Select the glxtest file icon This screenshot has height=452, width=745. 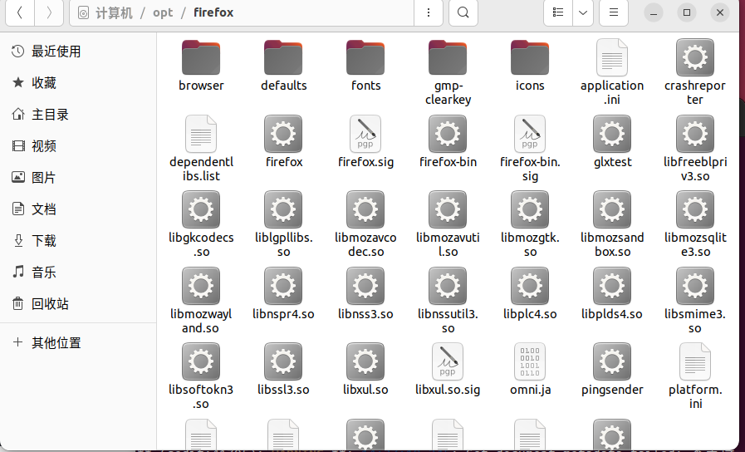pos(612,134)
